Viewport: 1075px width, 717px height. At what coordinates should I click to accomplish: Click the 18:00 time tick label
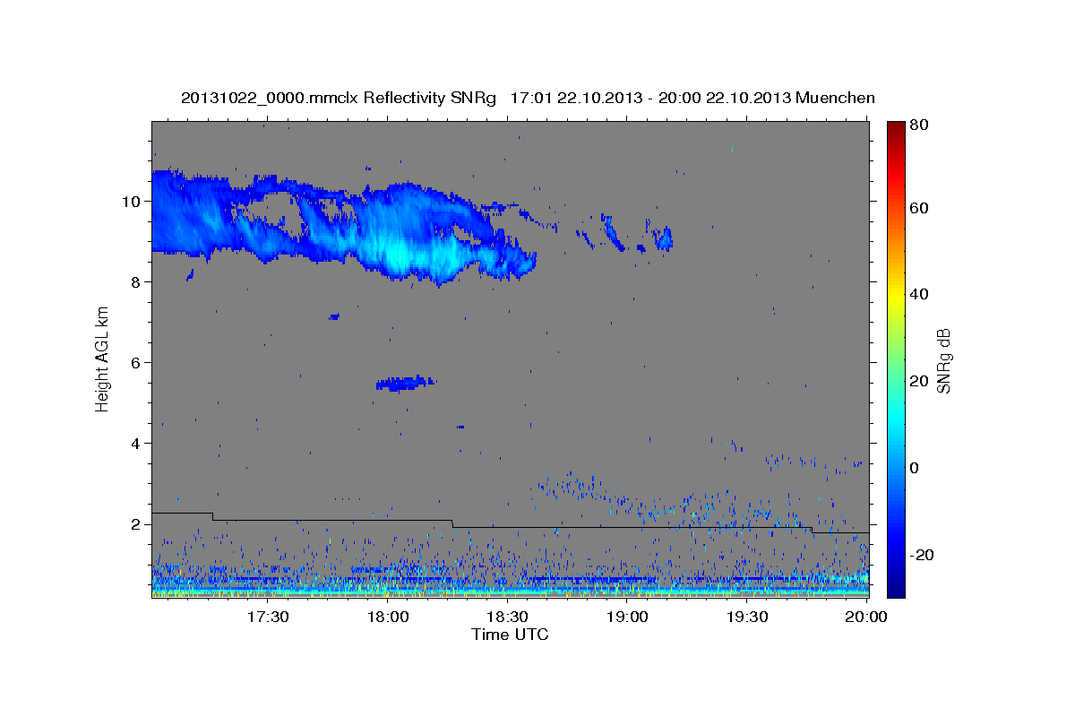[387, 618]
